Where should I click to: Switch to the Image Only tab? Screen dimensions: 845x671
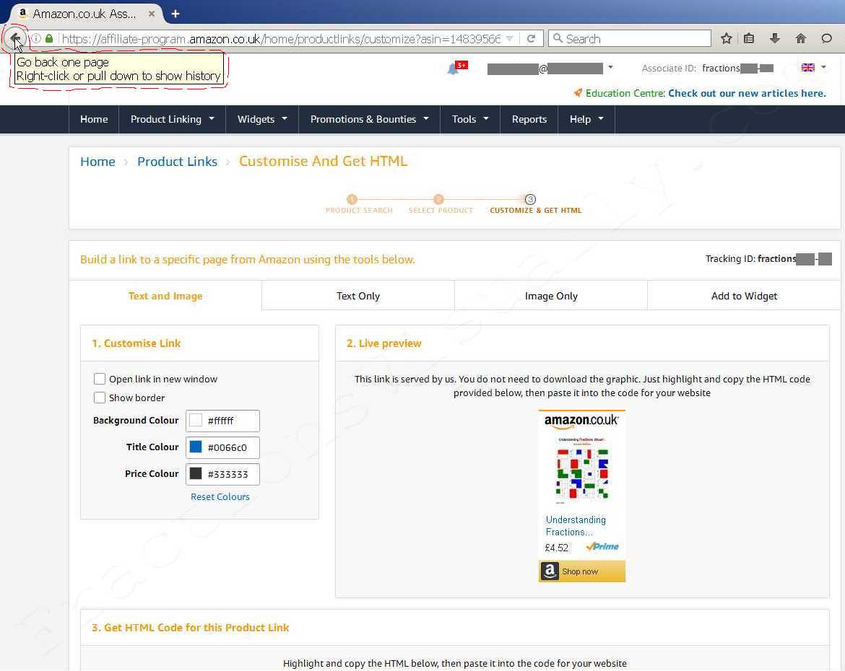point(551,296)
